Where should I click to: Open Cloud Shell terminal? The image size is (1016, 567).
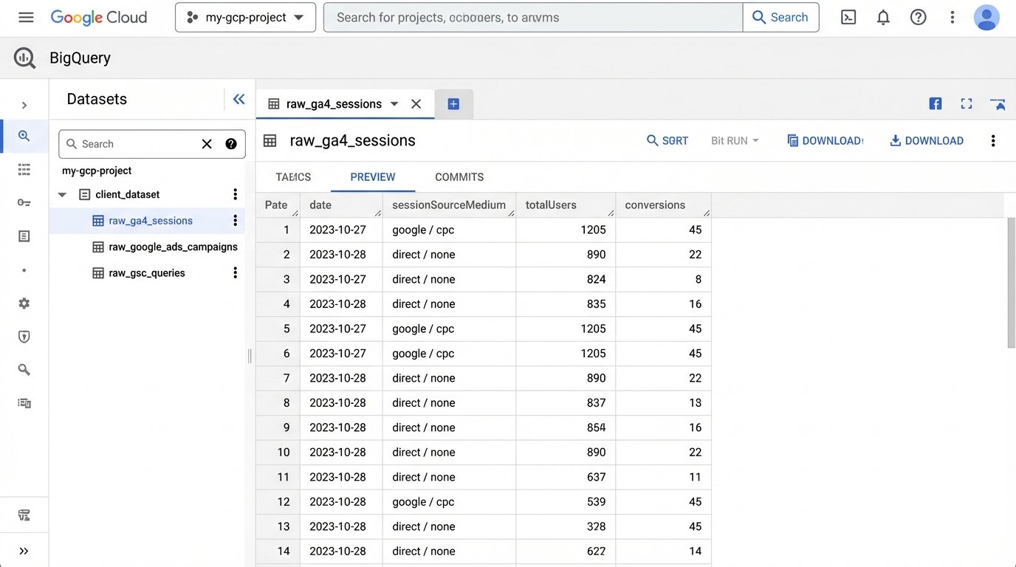[x=848, y=16]
